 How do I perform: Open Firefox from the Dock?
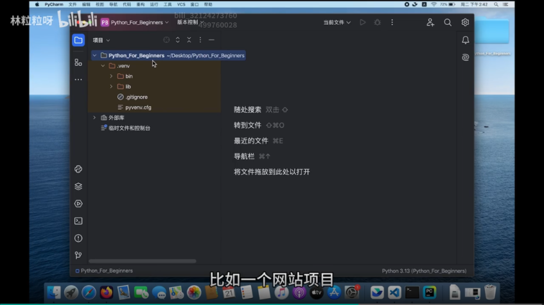pyautogui.click(x=106, y=293)
